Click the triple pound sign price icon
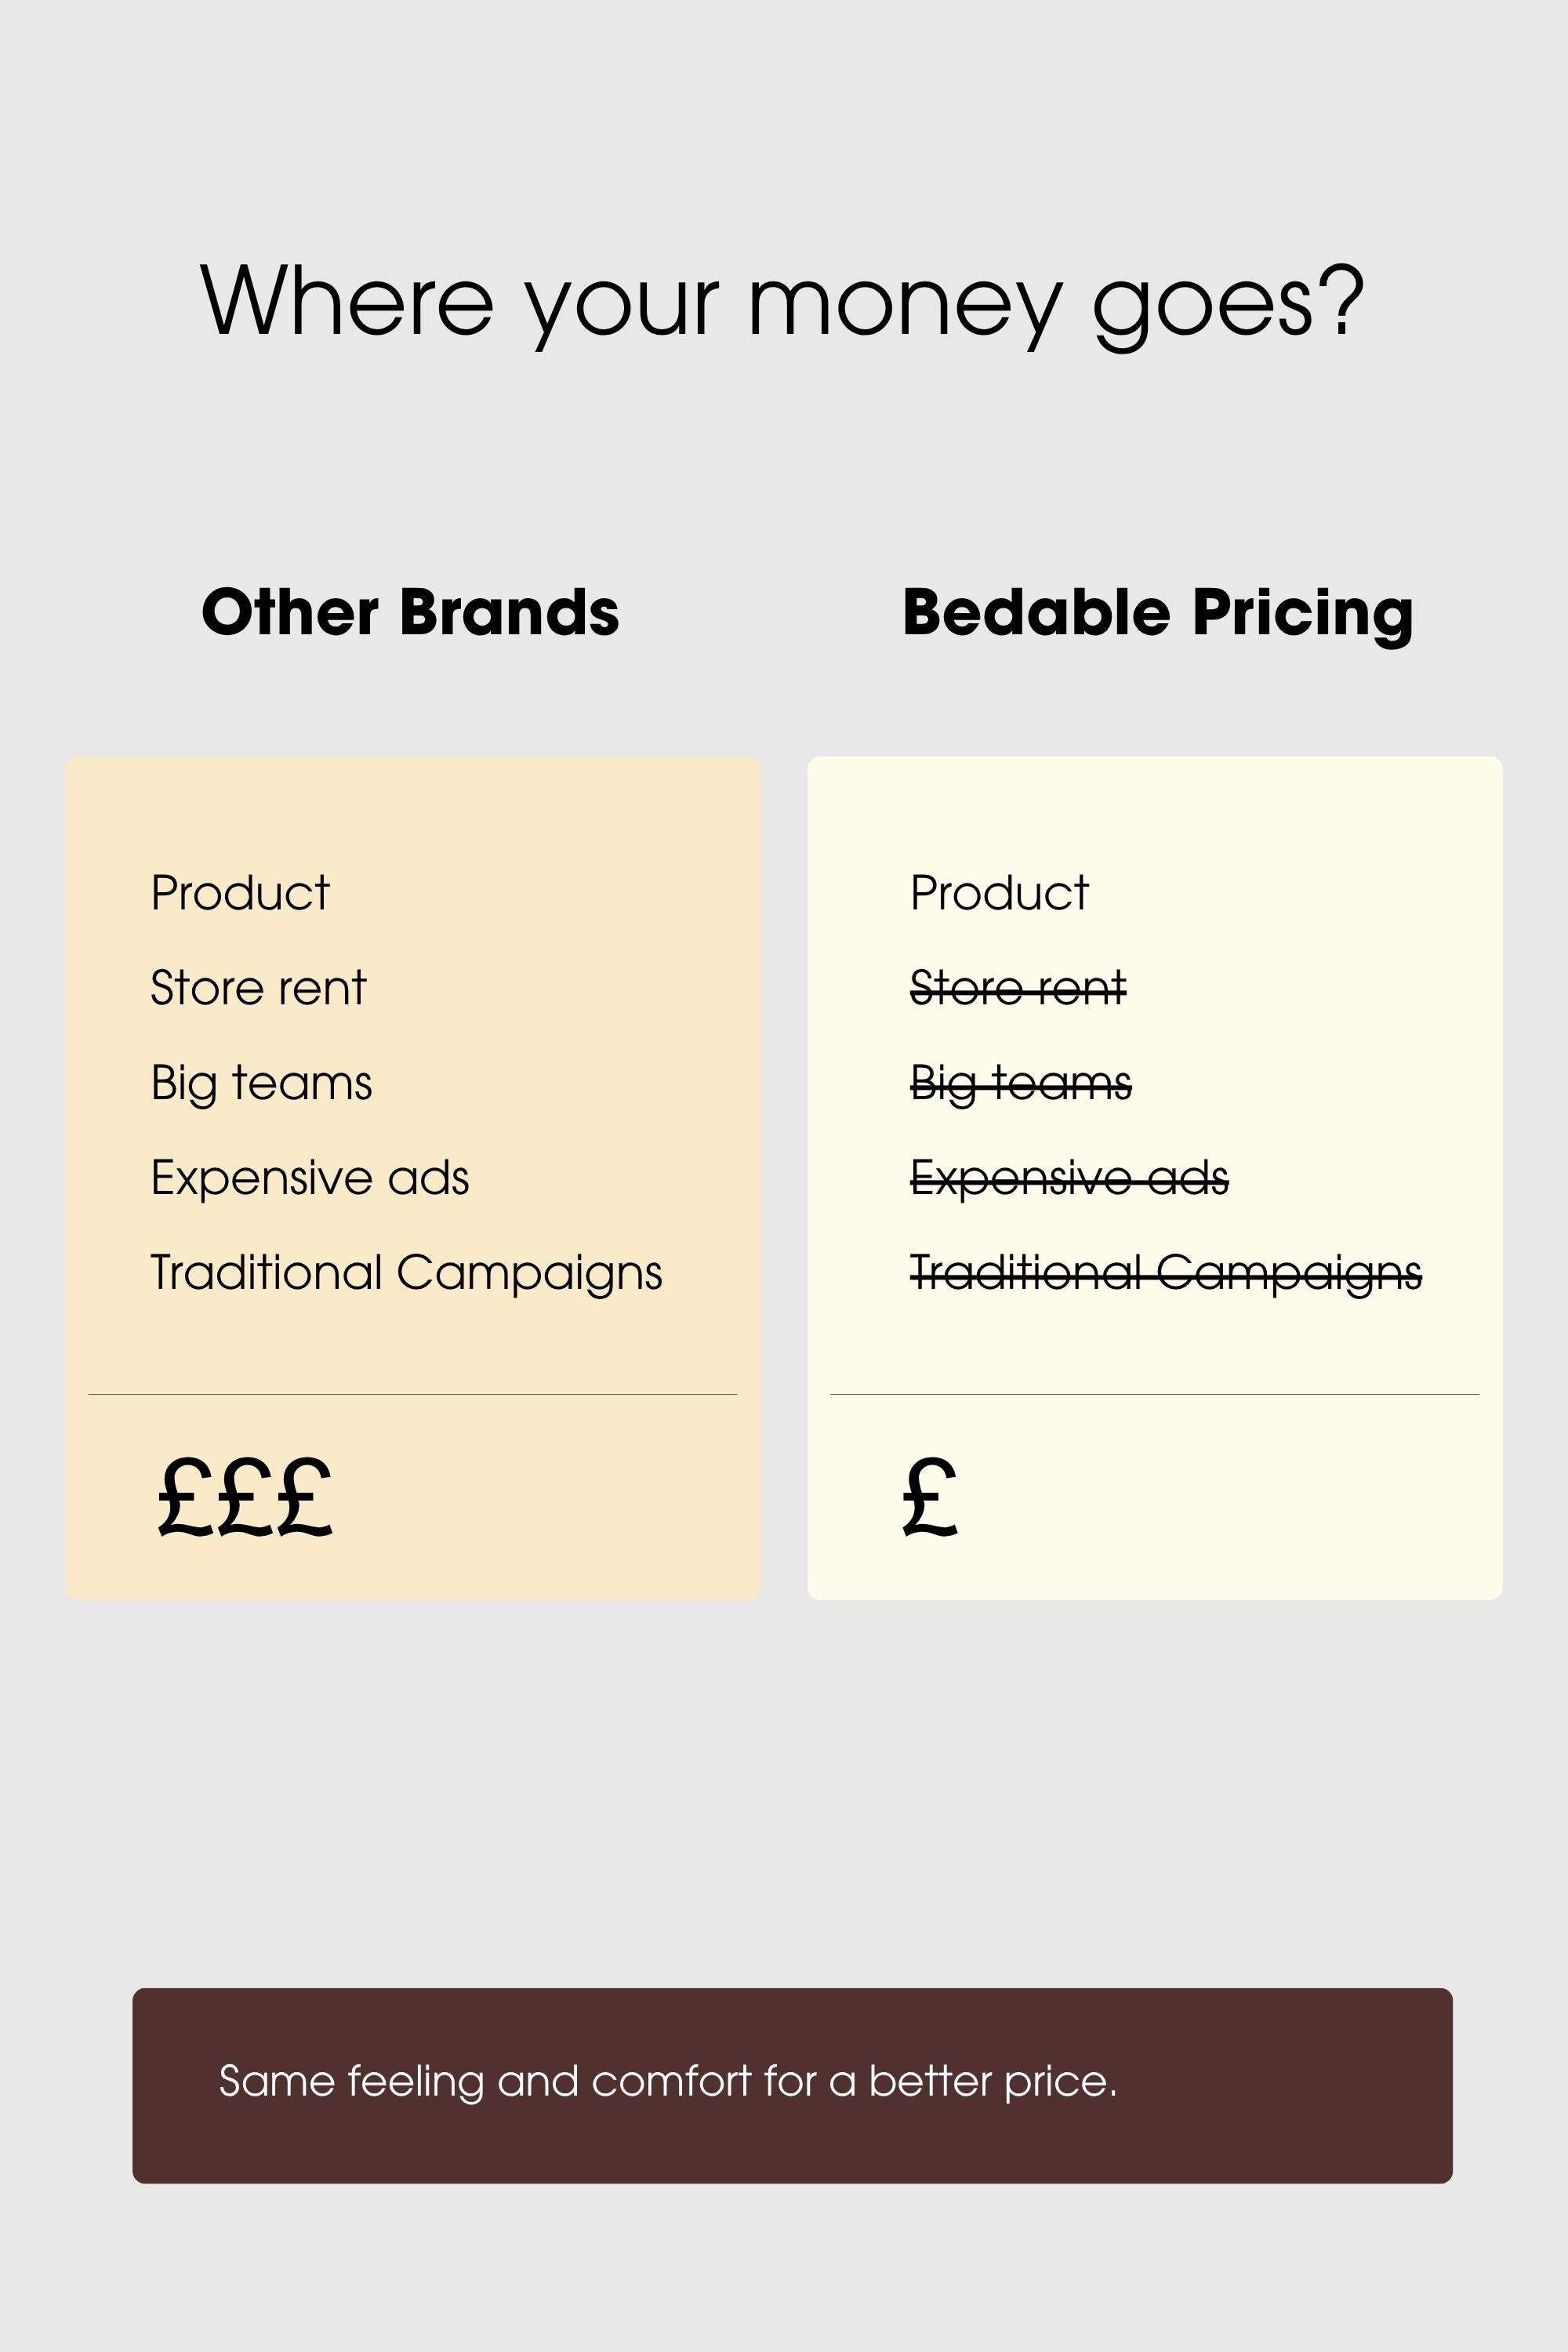The width and height of the screenshot is (1568, 2352). [245, 1497]
